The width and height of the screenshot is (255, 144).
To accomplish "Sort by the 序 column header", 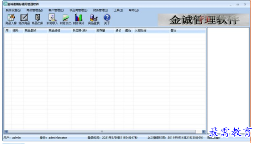I will coord(8,30).
